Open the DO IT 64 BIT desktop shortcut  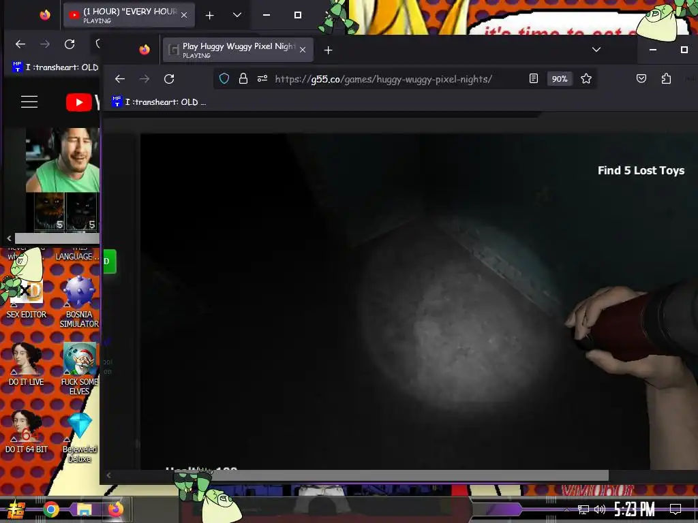[27, 431]
